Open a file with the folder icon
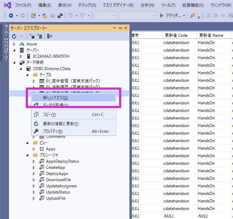233x219 pixels. [45, 15]
